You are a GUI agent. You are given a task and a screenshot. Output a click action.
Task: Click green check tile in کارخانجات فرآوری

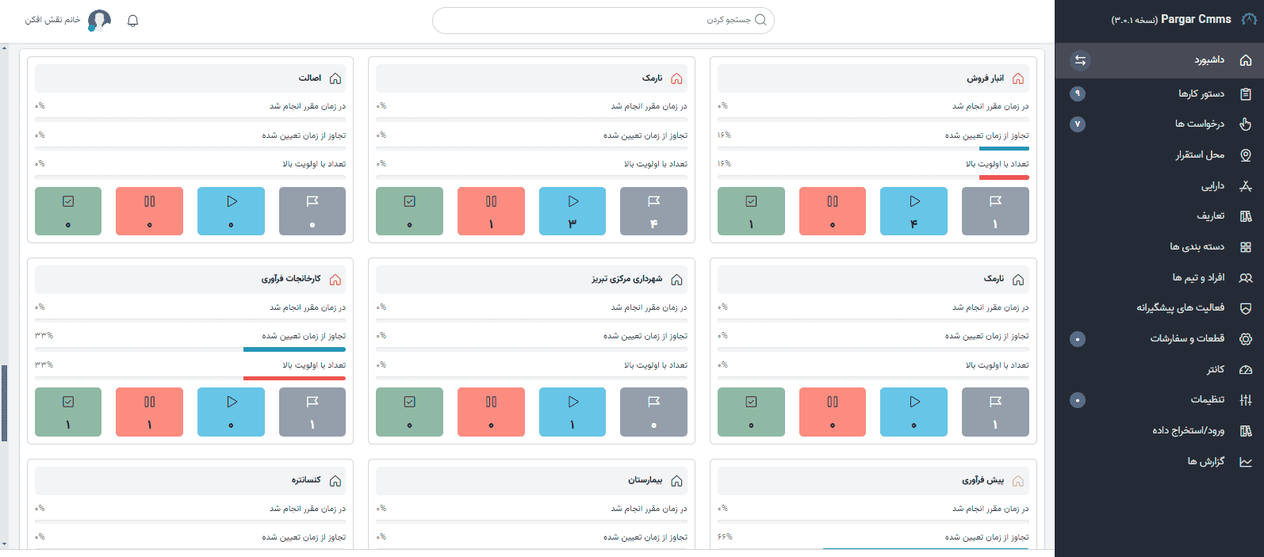tap(68, 412)
